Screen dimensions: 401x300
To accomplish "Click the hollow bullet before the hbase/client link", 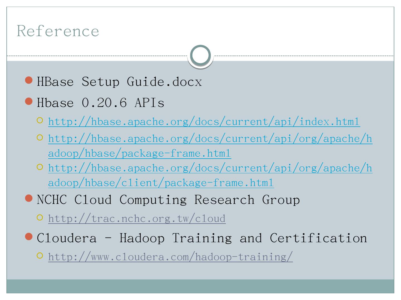I will point(40,167).
